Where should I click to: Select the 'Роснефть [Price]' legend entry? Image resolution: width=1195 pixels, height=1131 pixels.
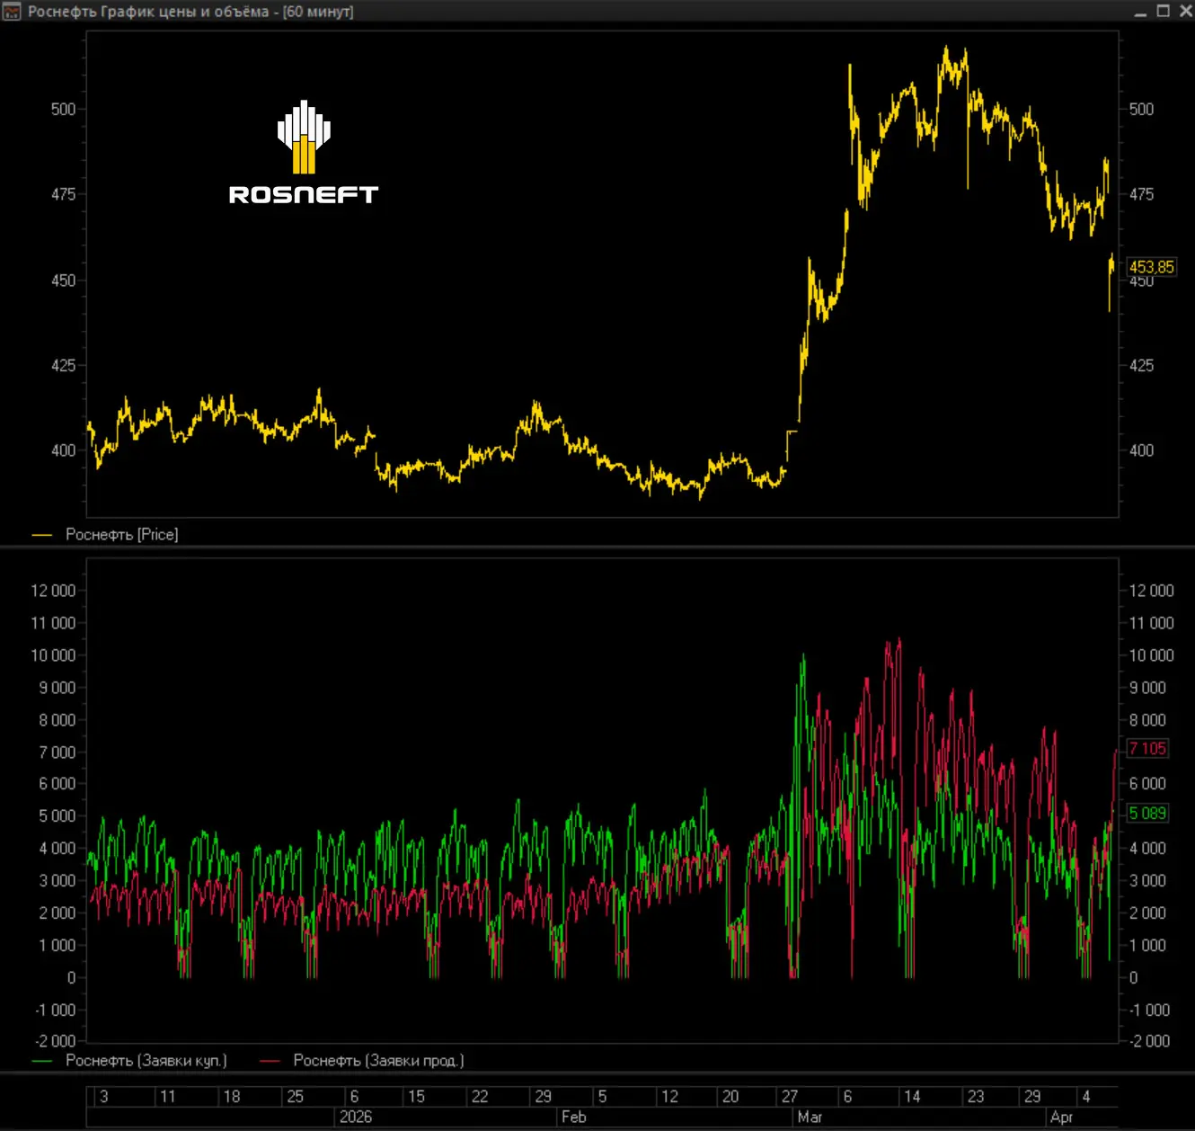point(121,534)
